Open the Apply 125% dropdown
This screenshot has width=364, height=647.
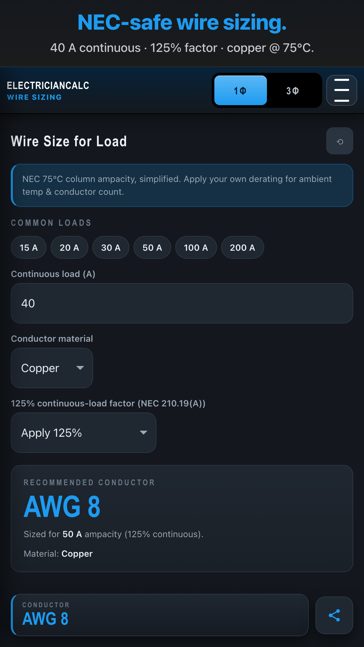click(x=83, y=433)
